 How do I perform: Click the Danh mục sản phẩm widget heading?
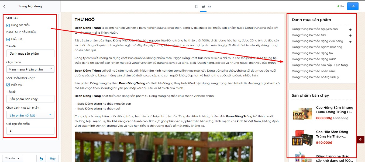[x=311, y=20]
